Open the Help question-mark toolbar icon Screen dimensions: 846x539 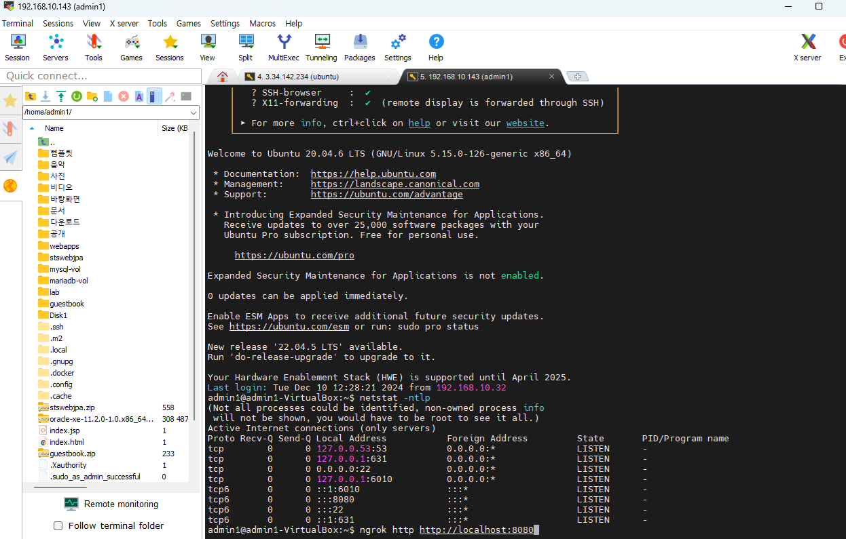click(436, 47)
